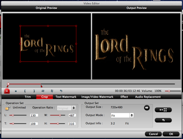This screenshot has width=183, height=139.
Task: Click the Output Size value 720x480
Action: click(x=117, y=107)
